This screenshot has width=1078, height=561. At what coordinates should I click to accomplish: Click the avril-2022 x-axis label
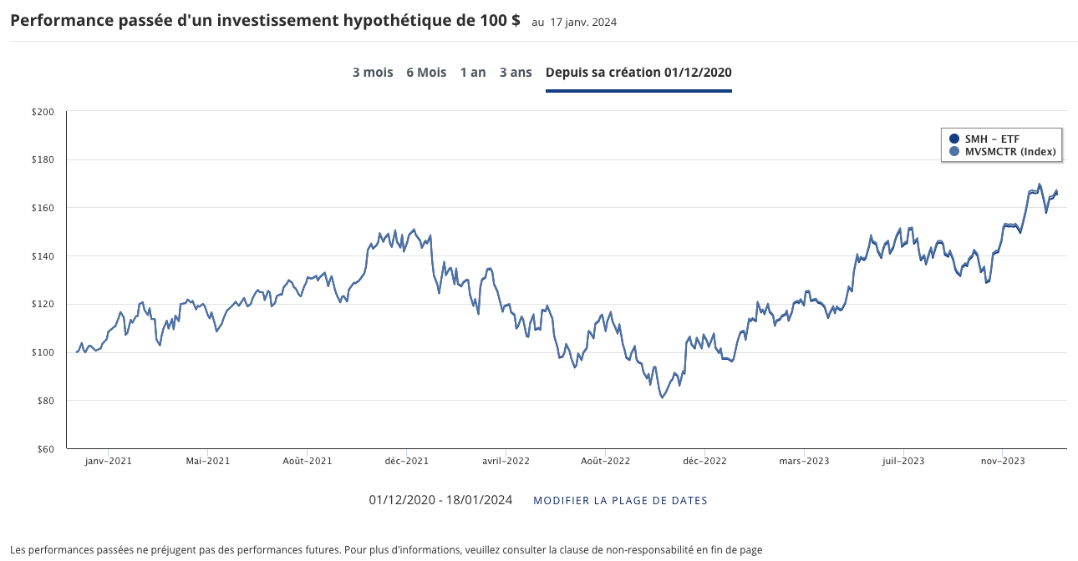(x=506, y=460)
